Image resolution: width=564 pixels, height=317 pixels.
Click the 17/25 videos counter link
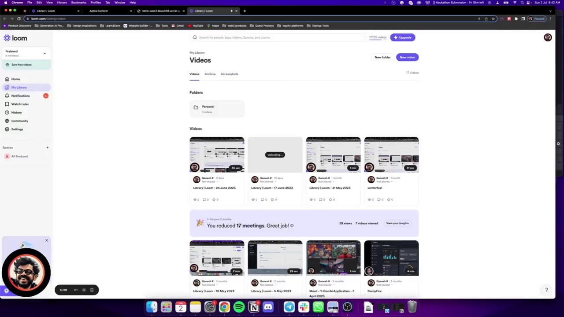[x=378, y=37]
